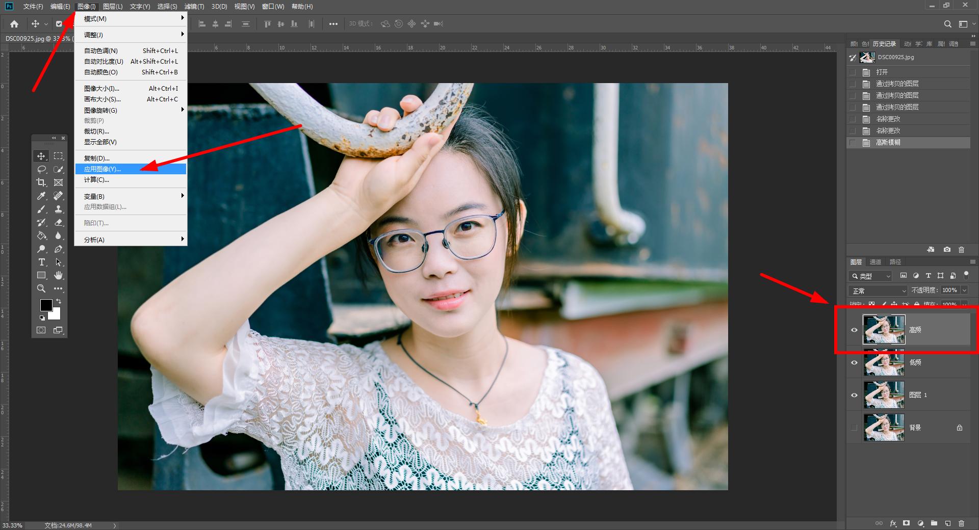979x530 pixels.
Task: Choose 图像大小(I)... menu entry
Action: (x=131, y=88)
